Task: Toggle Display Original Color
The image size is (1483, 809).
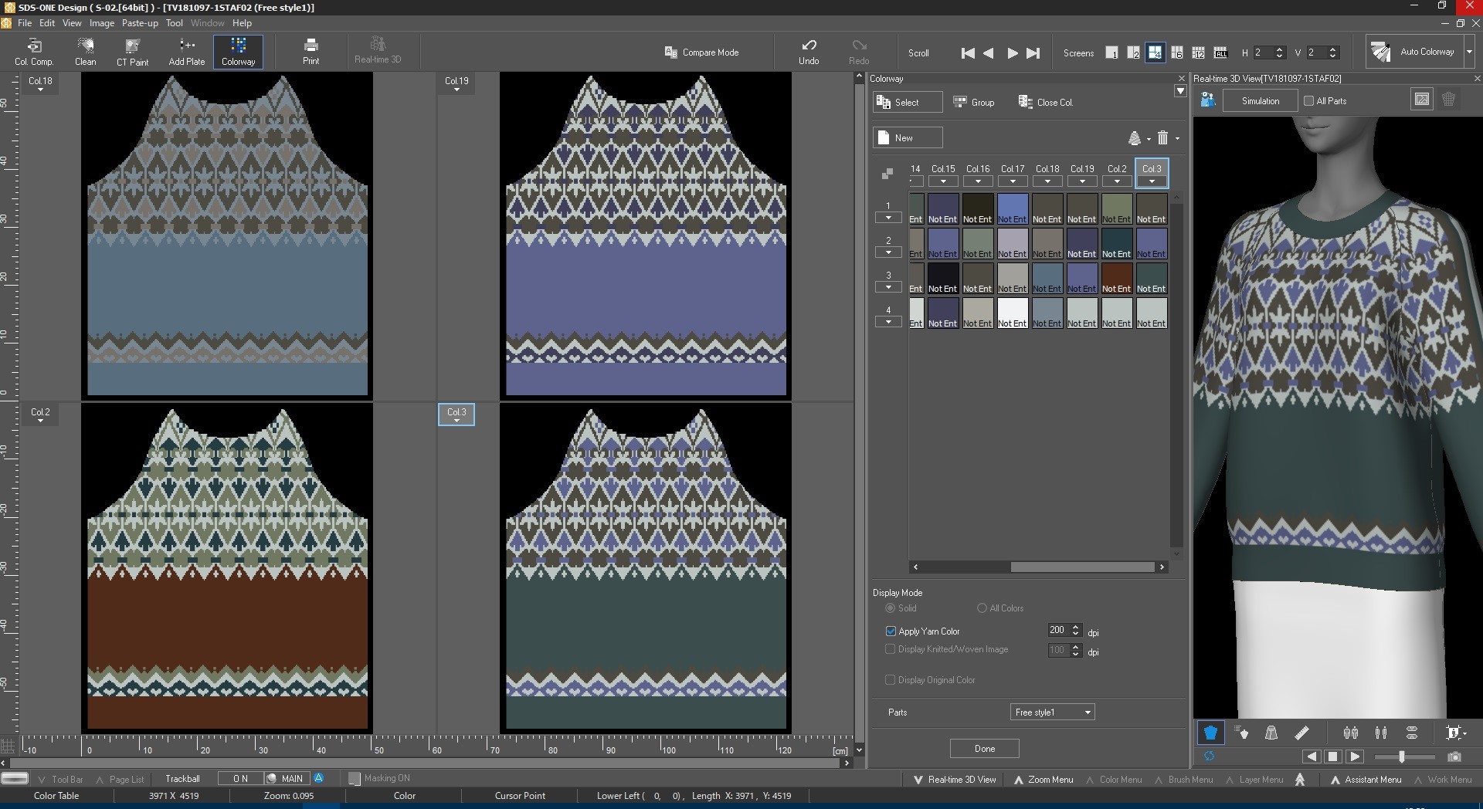Action: click(x=890, y=680)
